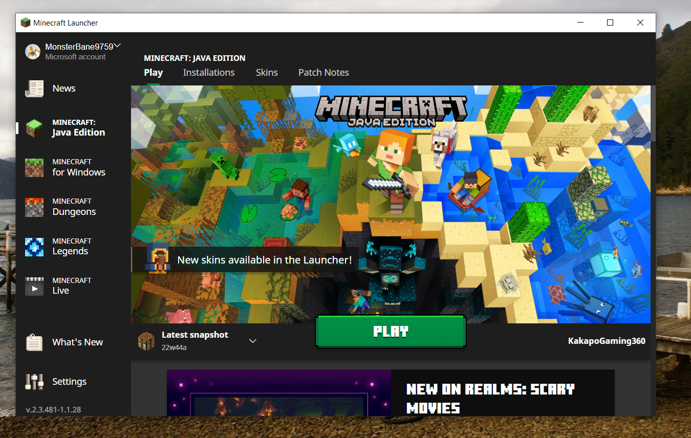Viewport: 691px width, 438px height.
Task: Click the MINECRAFT: JAVA EDITION header text
Action: point(195,58)
